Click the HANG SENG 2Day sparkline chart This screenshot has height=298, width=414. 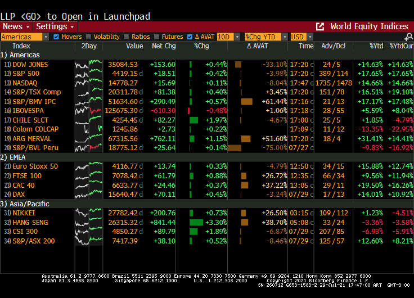coord(89,222)
